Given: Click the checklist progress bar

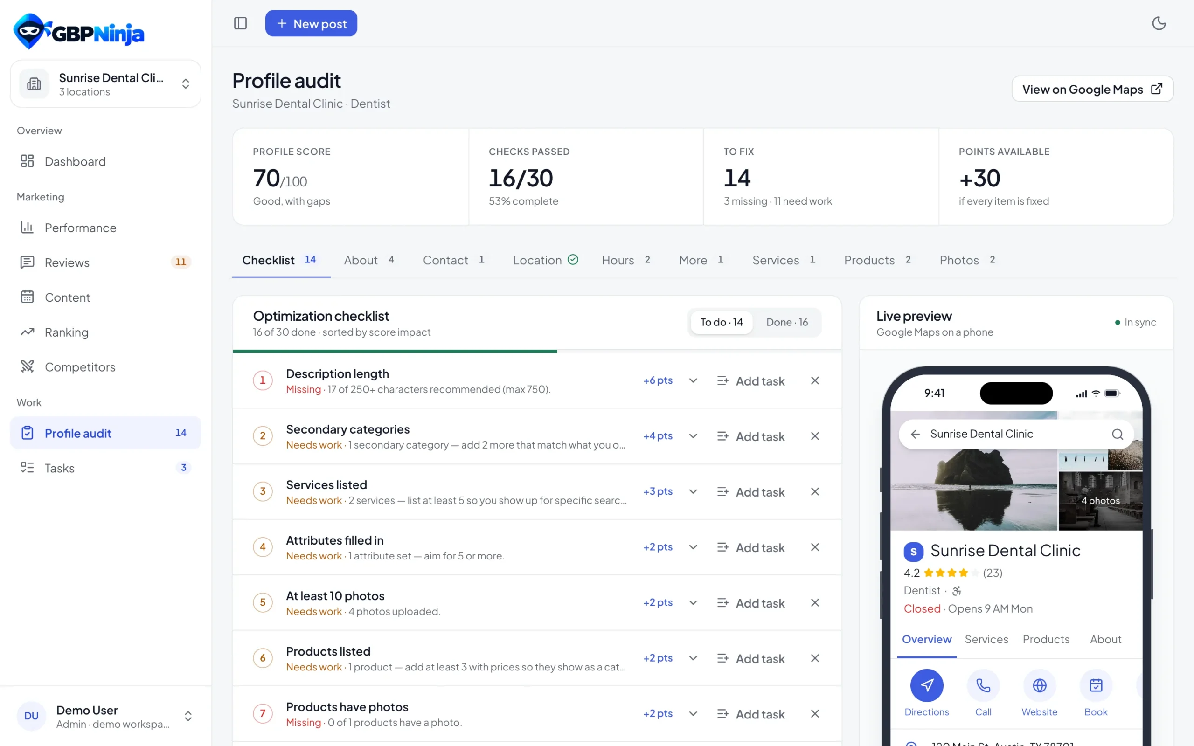Looking at the screenshot, I should tap(537, 351).
